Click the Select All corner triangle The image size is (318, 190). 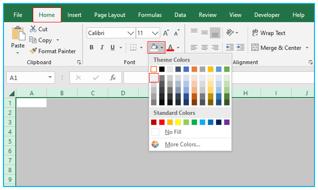pyautogui.click(x=11, y=94)
